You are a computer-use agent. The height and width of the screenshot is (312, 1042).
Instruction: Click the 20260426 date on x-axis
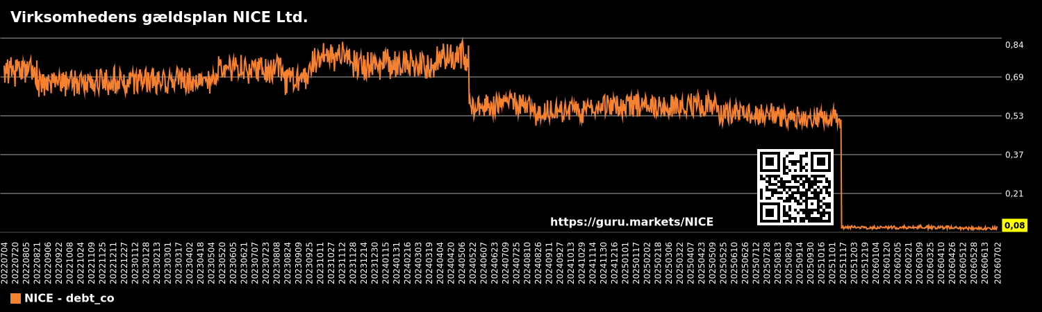click(x=953, y=262)
